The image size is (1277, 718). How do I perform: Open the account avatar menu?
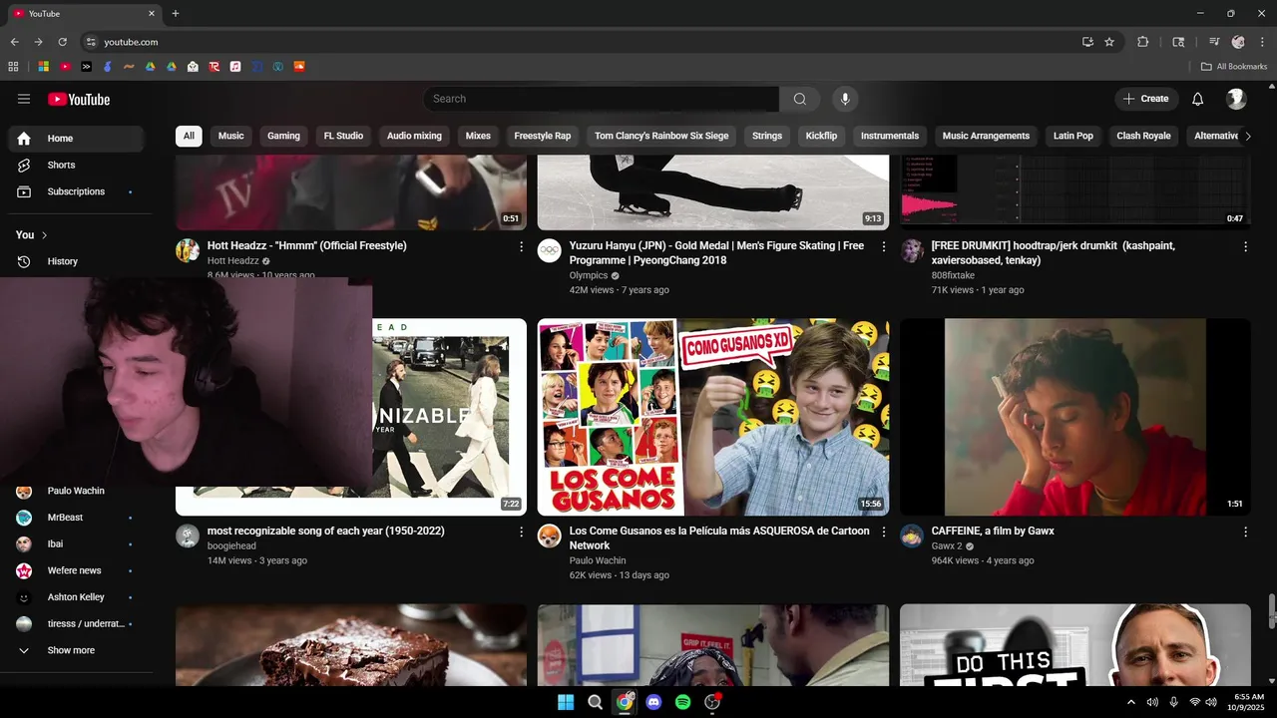1236,99
